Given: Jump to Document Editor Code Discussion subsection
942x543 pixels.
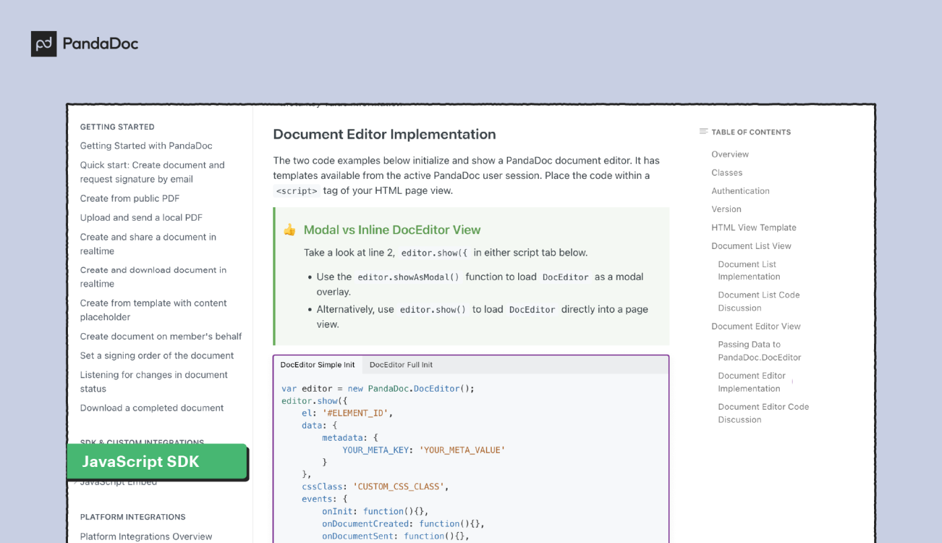Looking at the screenshot, I should pyautogui.click(x=764, y=413).
